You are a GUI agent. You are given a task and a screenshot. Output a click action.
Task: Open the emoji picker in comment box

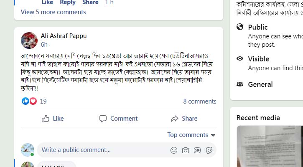pyautogui.click(x=174, y=150)
